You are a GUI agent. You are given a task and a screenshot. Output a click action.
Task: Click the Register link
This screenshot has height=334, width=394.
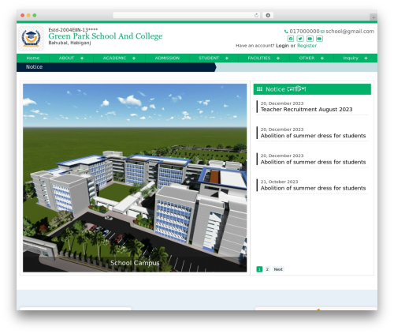[x=307, y=46]
